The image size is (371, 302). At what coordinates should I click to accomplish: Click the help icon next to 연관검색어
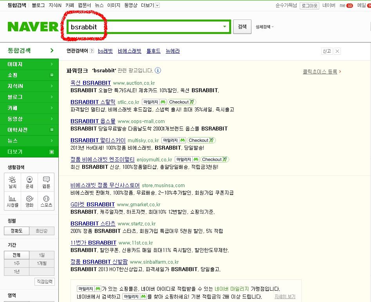point(92,51)
